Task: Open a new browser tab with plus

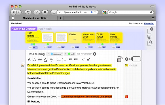Action: click(x=60, y=18)
